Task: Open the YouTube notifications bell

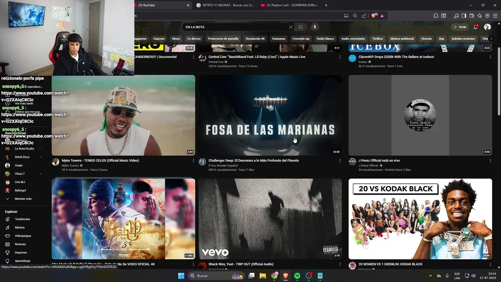Action: 476,27
